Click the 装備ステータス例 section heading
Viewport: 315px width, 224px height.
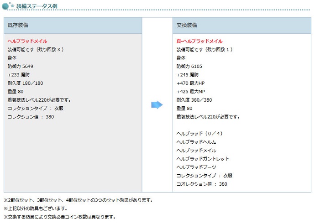pos(37,6)
